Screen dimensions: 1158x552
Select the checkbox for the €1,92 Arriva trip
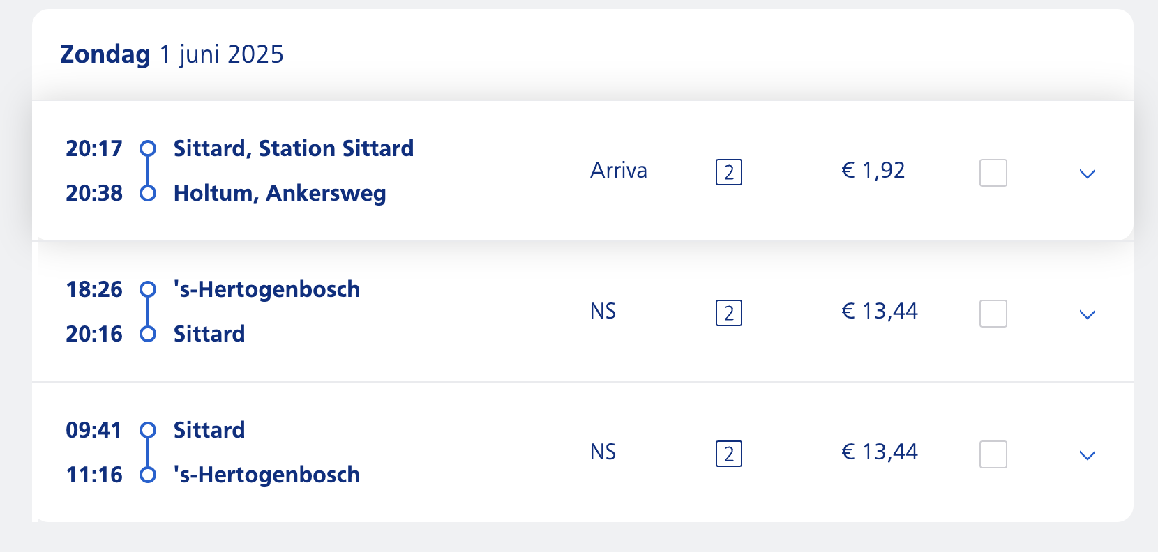993,173
